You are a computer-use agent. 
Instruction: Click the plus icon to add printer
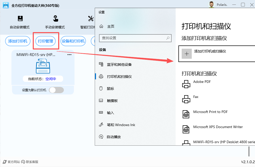point(186,54)
